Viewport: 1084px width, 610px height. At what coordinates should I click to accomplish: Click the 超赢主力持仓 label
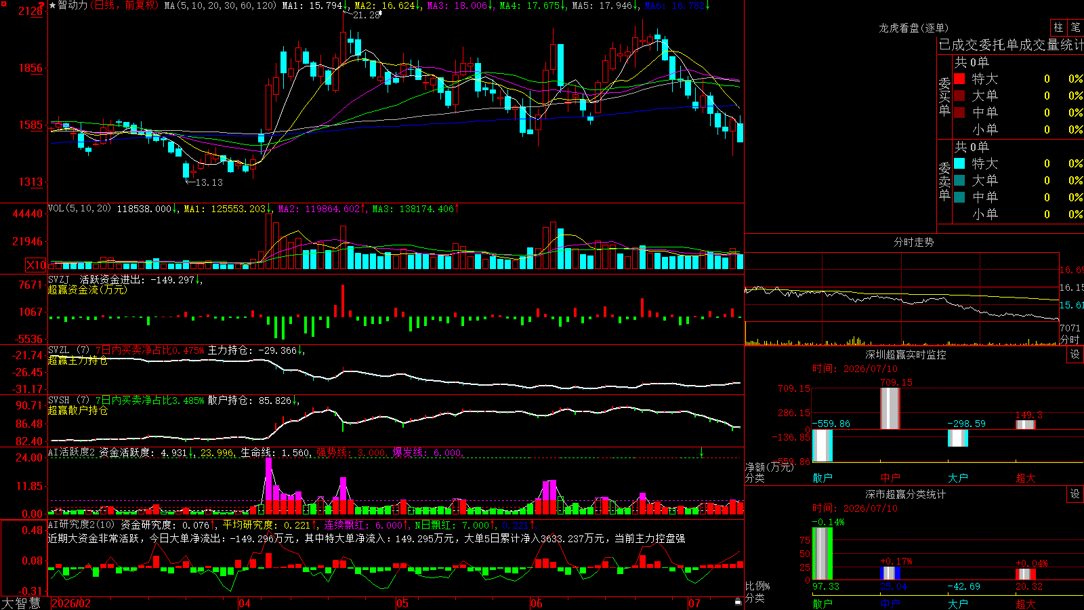(78, 361)
